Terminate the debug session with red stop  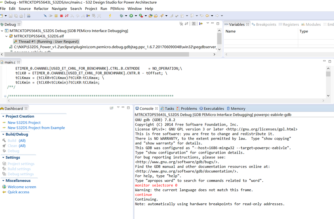(61, 16)
